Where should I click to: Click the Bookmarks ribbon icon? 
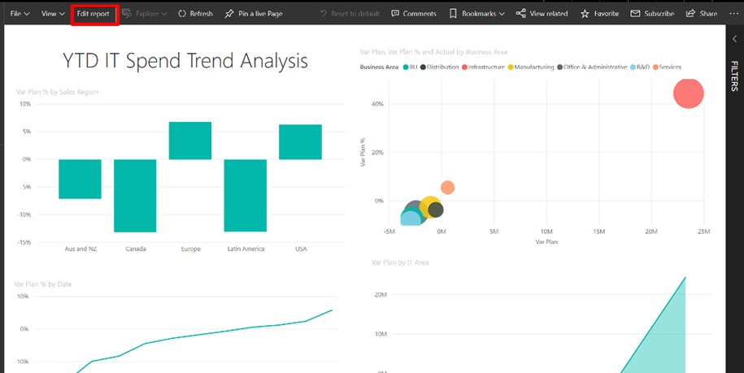453,14
